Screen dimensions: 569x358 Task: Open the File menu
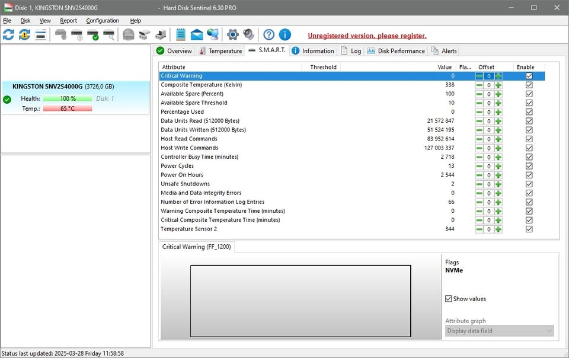[7, 21]
